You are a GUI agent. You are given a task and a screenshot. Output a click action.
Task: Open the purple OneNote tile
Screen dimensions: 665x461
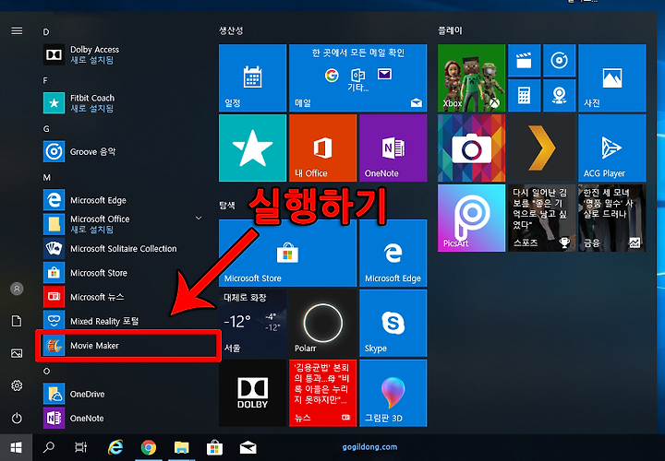pos(393,148)
